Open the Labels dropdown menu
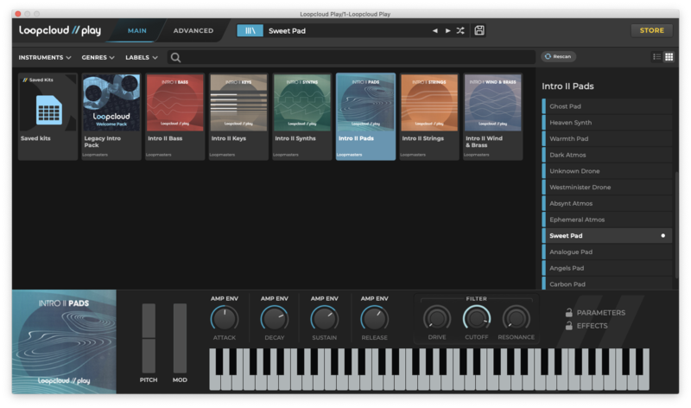 [x=142, y=58]
